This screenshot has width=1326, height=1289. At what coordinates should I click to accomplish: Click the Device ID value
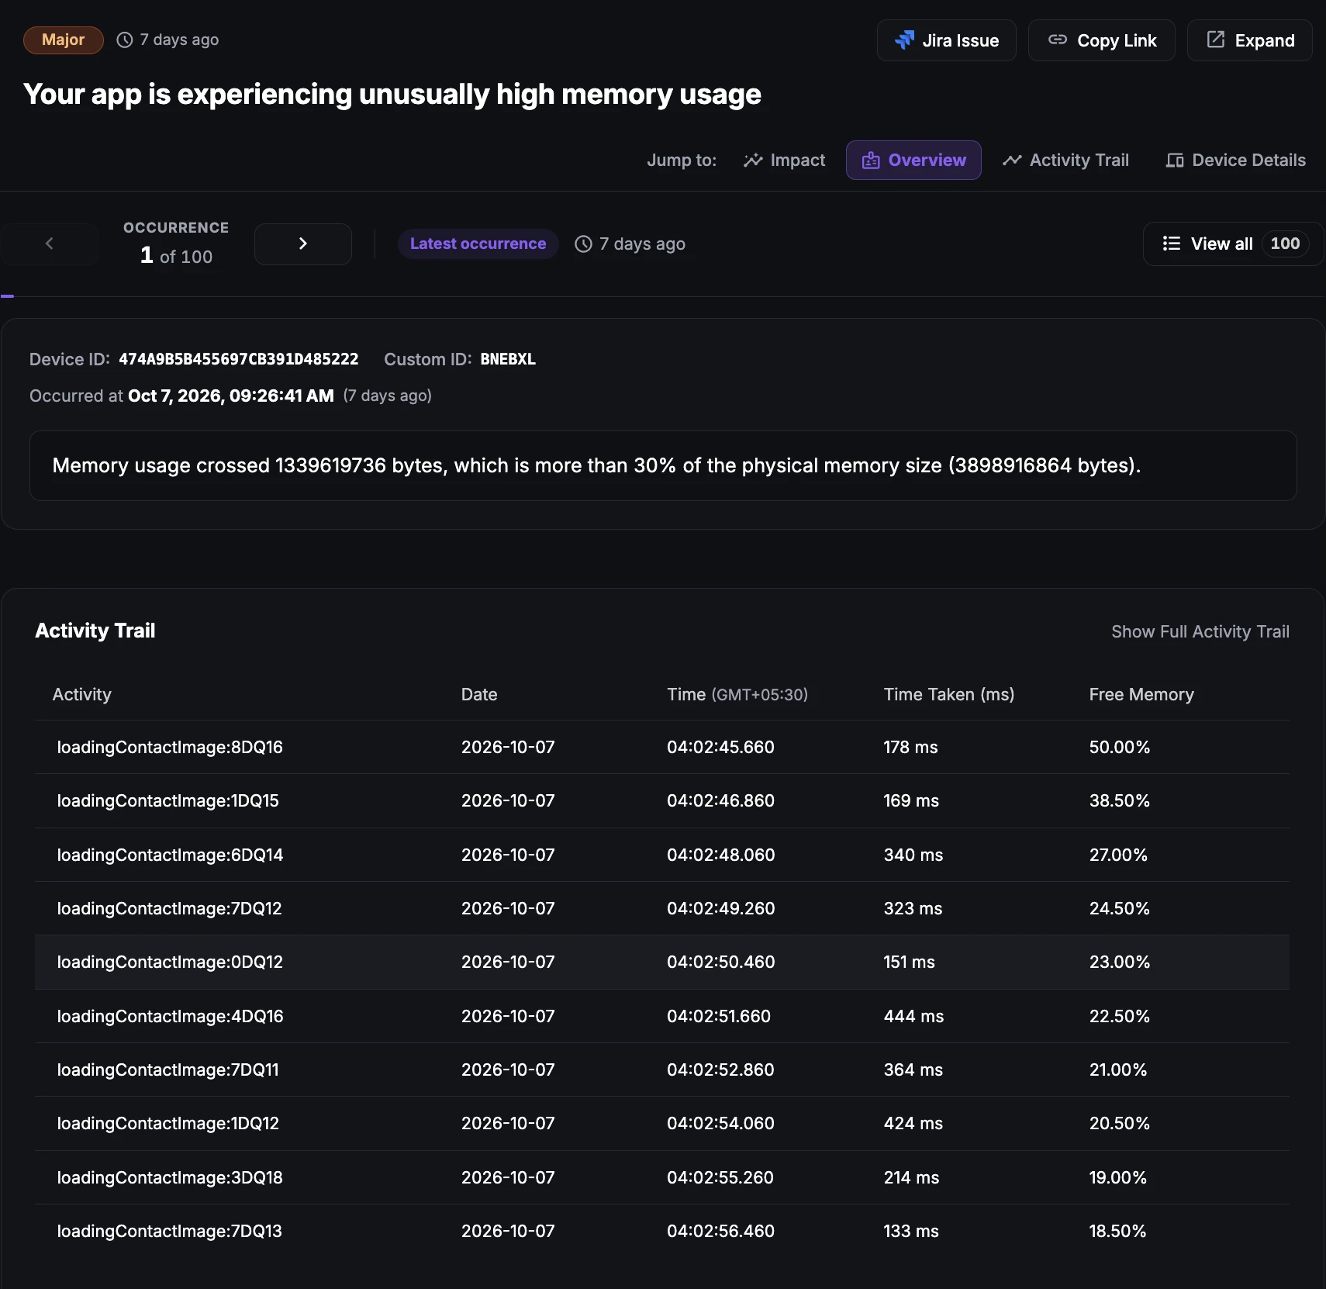tap(238, 359)
